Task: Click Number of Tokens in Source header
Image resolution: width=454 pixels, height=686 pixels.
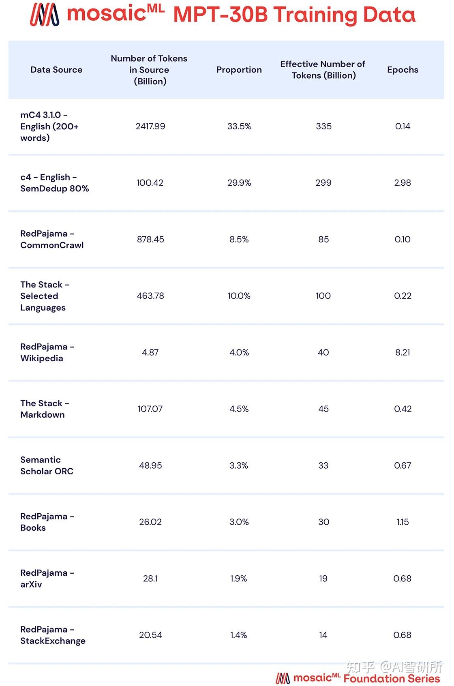Action: click(149, 70)
